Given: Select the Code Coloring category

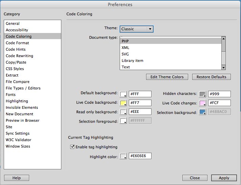Looking at the screenshot, I should pos(33,36).
